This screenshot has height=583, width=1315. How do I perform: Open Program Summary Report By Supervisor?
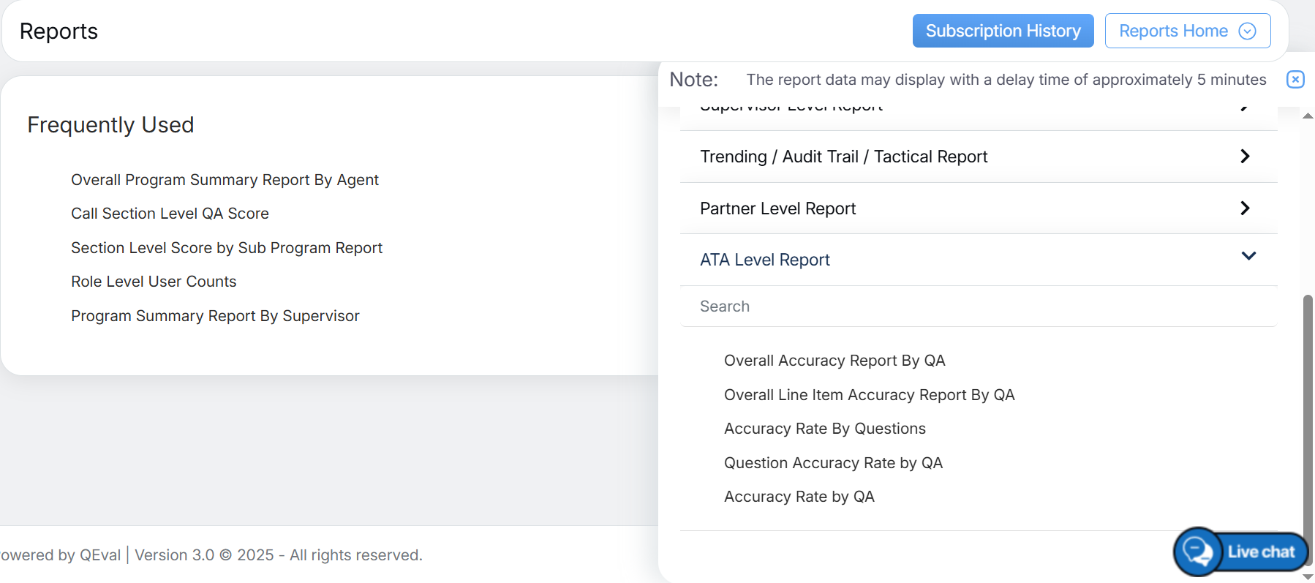pyautogui.click(x=215, y=316)
